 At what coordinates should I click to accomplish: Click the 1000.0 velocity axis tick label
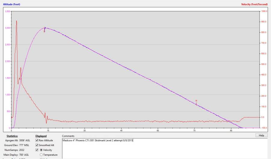264,11
